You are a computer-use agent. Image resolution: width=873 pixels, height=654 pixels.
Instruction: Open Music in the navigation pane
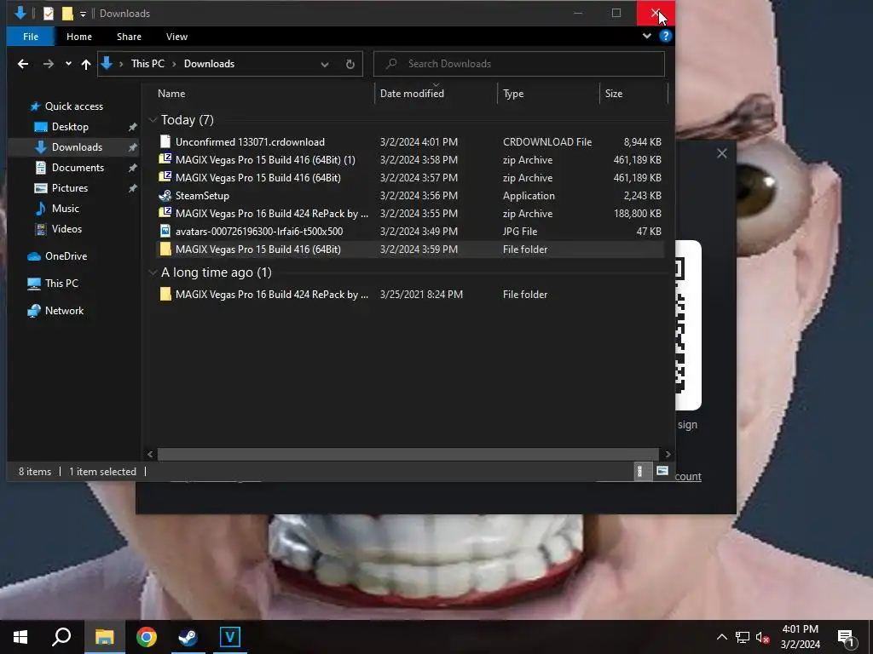(65, 209)
